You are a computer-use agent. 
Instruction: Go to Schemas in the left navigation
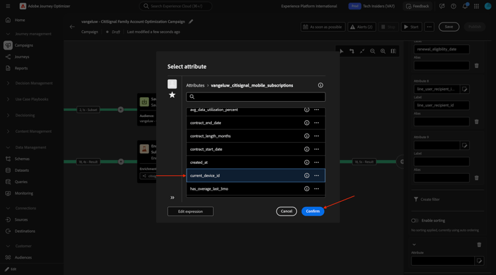(22, 159)
